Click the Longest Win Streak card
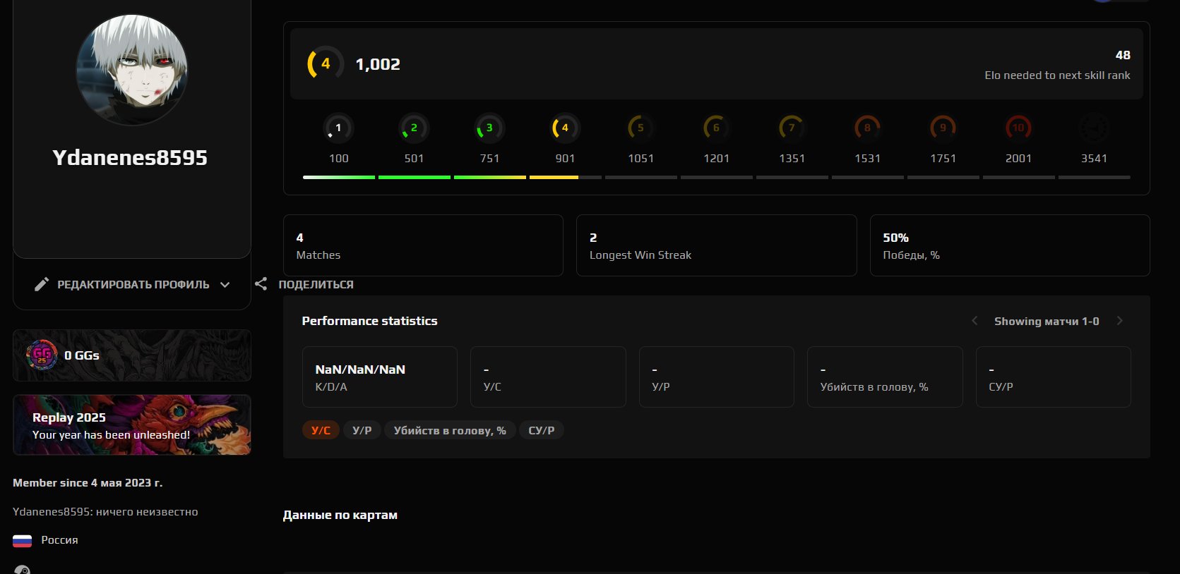1180x574 pixels. pyautogui.click(x=716, y=245)
